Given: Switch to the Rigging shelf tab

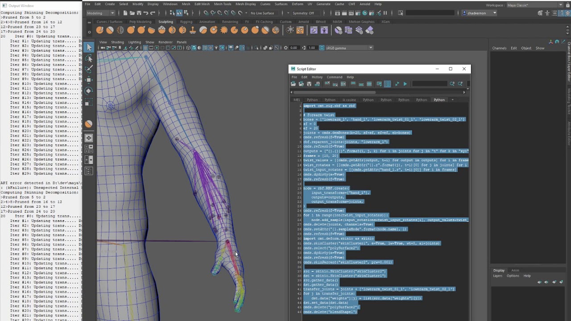Looking at the screenshot, I should [x=186, y=21].
